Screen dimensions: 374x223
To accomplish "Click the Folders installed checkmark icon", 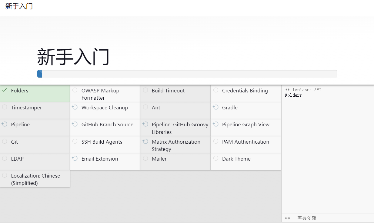I will [x=5, y=90].
